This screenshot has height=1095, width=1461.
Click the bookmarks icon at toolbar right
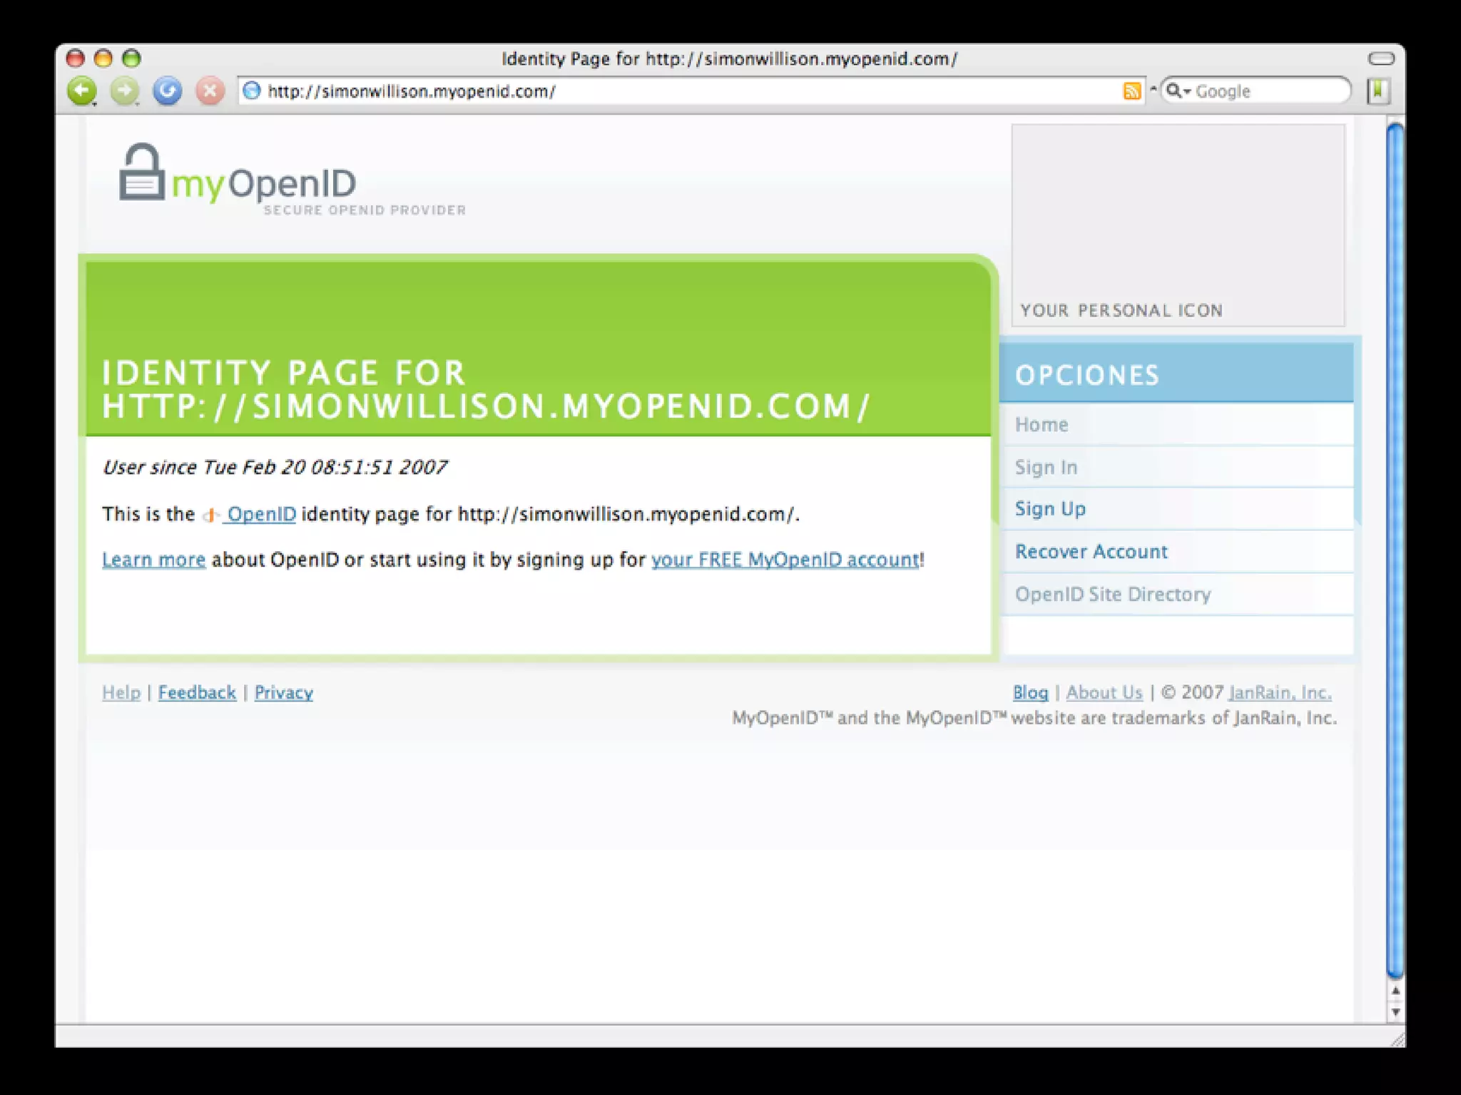[1378, 91]
